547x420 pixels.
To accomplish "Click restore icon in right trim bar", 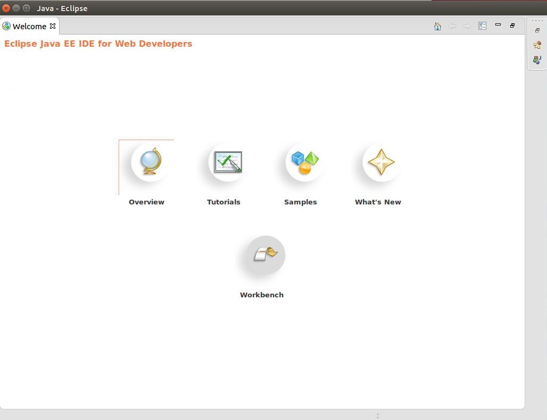I will [537, 30].
